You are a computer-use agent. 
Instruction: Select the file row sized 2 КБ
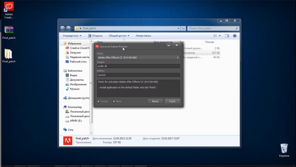click(201, 48)
